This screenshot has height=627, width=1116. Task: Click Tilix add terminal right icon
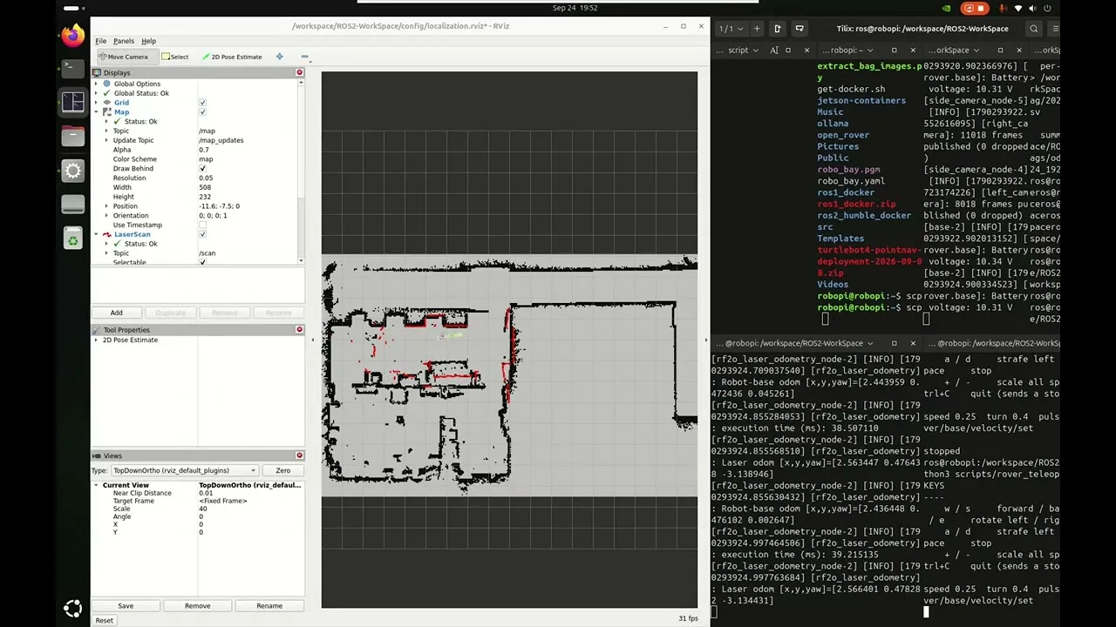(778, 29)
